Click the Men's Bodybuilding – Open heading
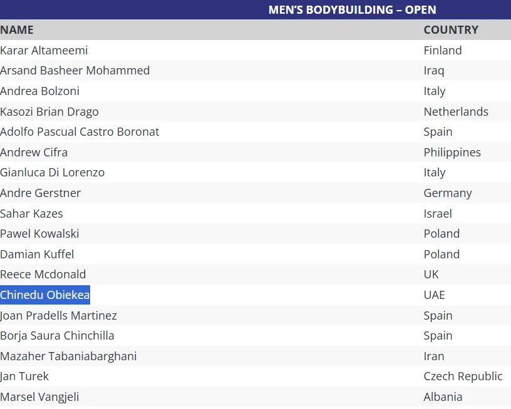Viewport: 511px width, 409px height. point(352,9)
